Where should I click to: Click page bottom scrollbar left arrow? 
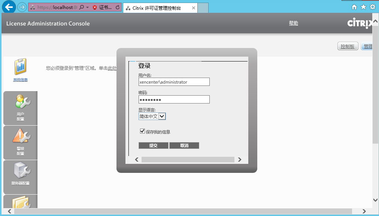click(9, 211)
